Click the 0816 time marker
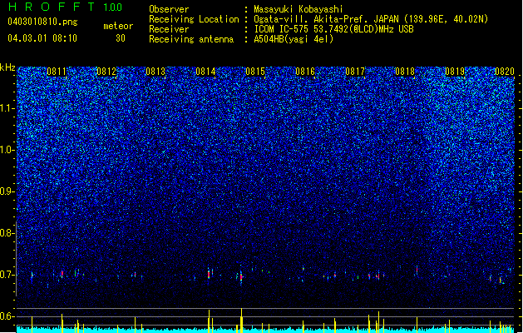 [x=305, y=72]
